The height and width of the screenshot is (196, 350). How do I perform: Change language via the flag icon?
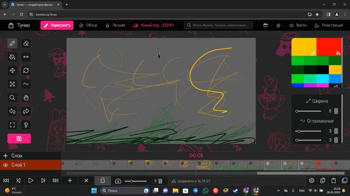point(265,26)
